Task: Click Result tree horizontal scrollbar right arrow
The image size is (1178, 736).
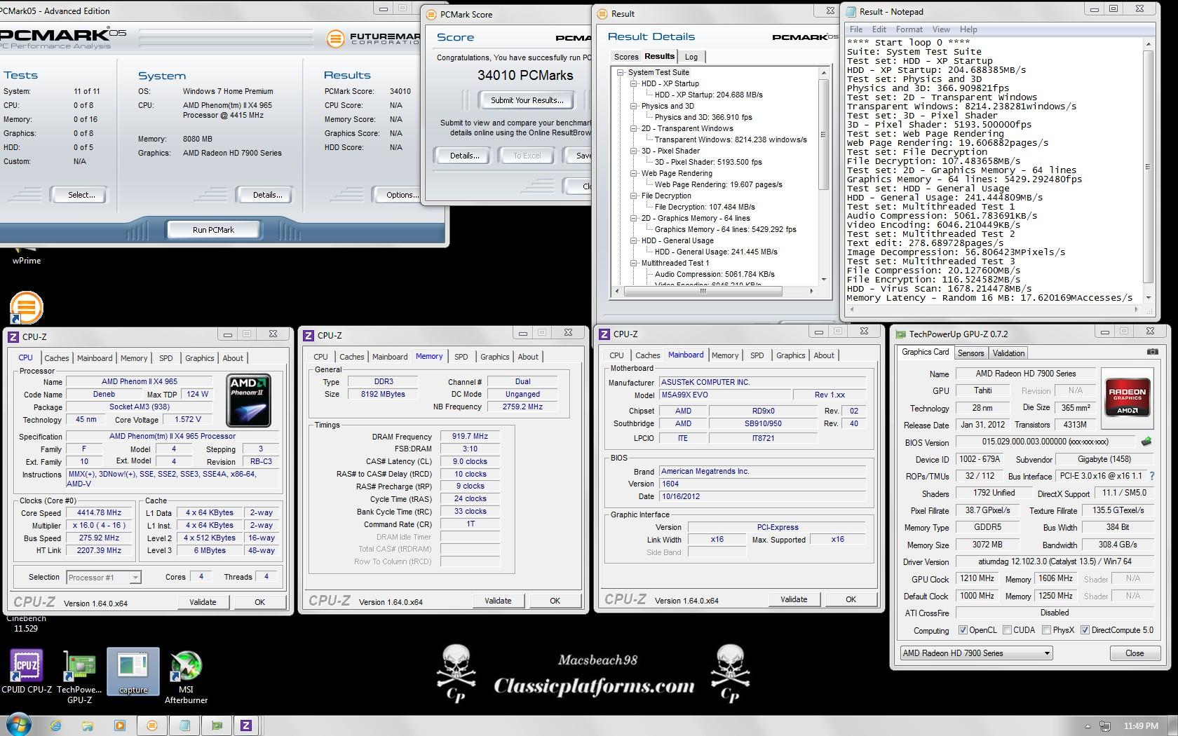Action: pos(811,291)
